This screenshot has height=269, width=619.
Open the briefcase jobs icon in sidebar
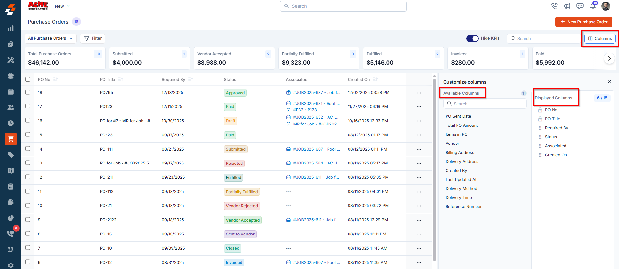(x=11, y=76)
